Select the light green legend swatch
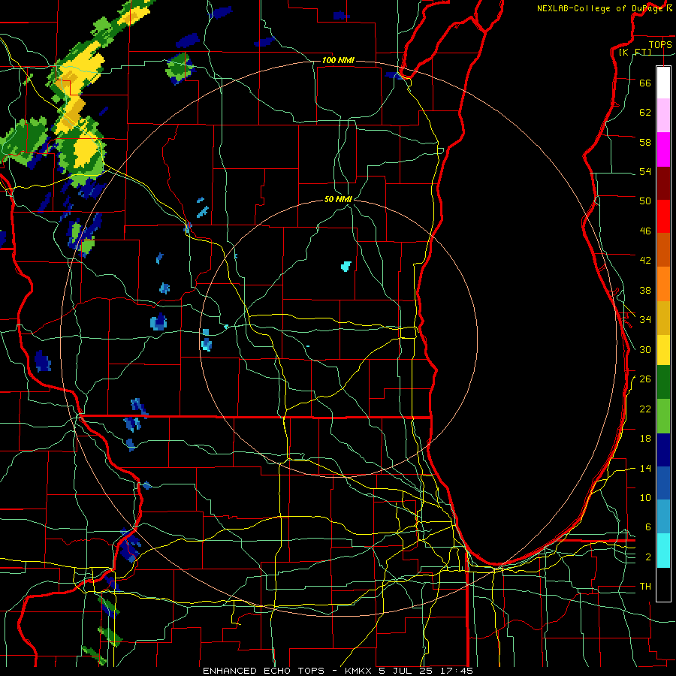676x676 pixels. coord(663,416)
